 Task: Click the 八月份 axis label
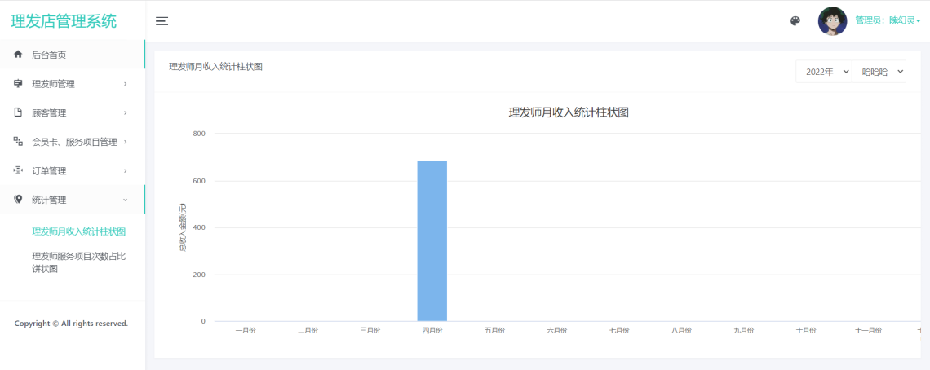681,331
